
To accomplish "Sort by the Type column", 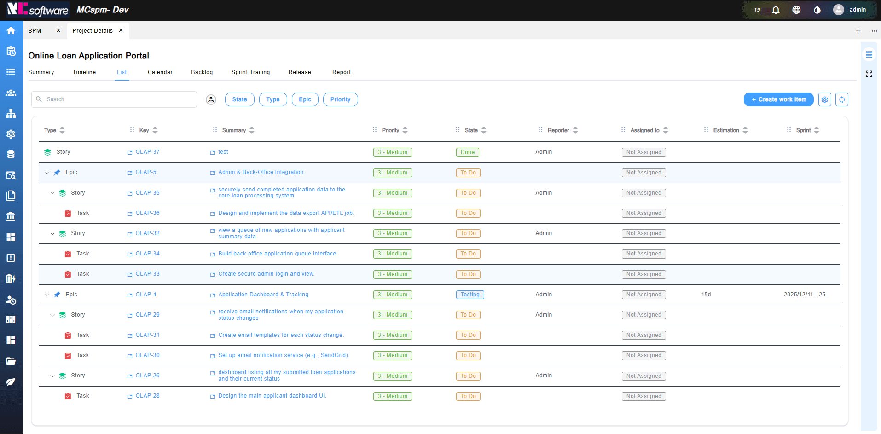I will click(x=62, y=130).
